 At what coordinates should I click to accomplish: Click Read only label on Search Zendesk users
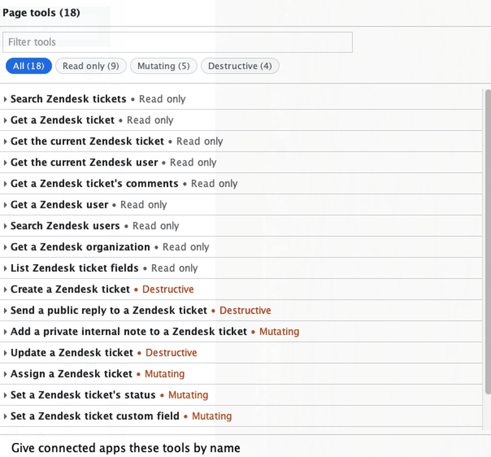pyautogui.click(x=155, y=225)
